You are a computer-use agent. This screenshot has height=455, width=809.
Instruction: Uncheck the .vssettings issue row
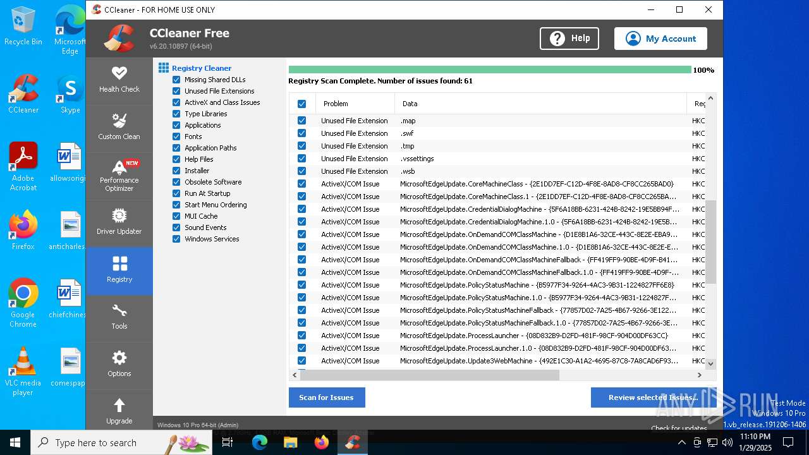[x=301, y=159]
